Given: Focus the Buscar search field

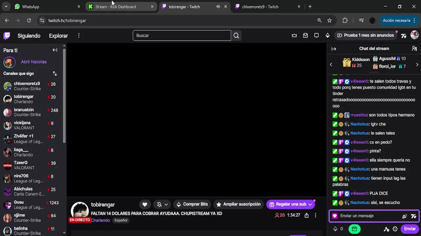Looking at the screenshot, I should (182, 35).
